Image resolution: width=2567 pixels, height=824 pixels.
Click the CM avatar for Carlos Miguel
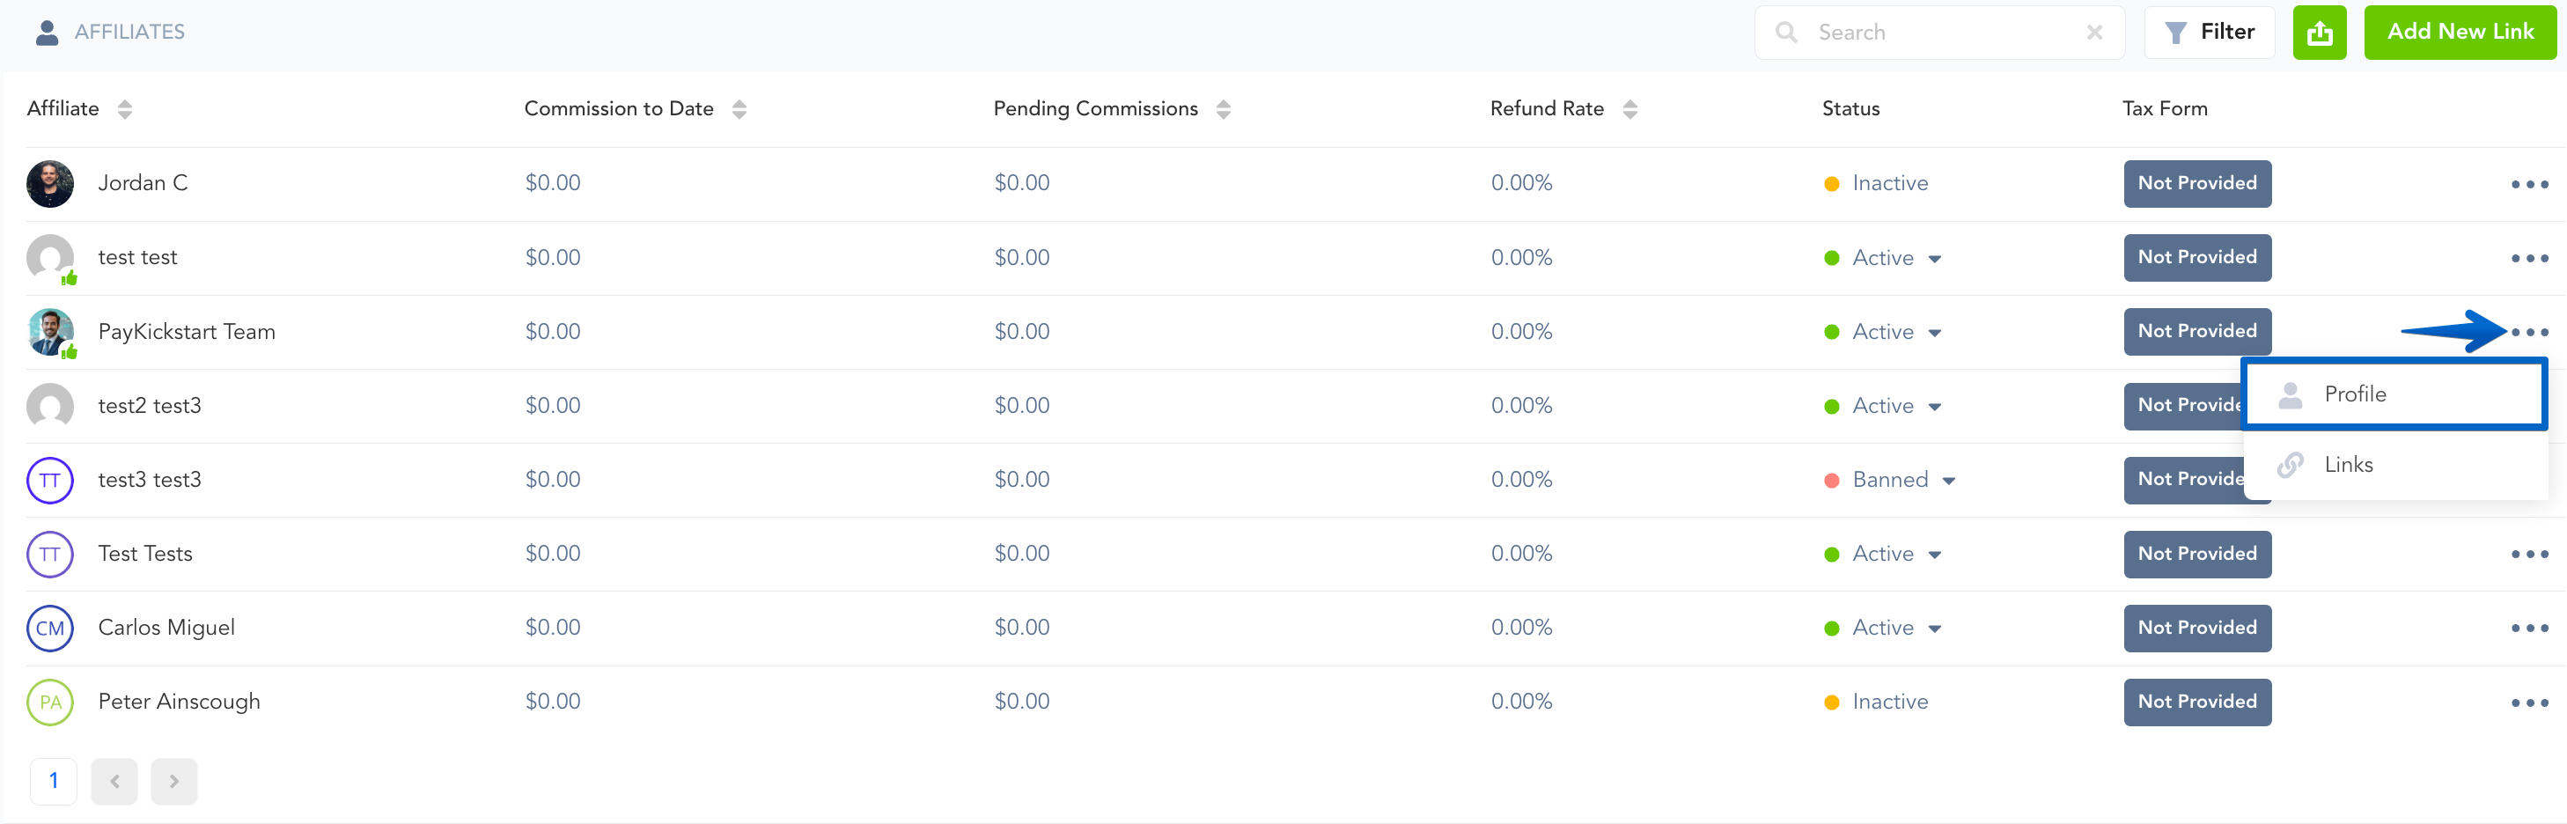click(50, 629)
